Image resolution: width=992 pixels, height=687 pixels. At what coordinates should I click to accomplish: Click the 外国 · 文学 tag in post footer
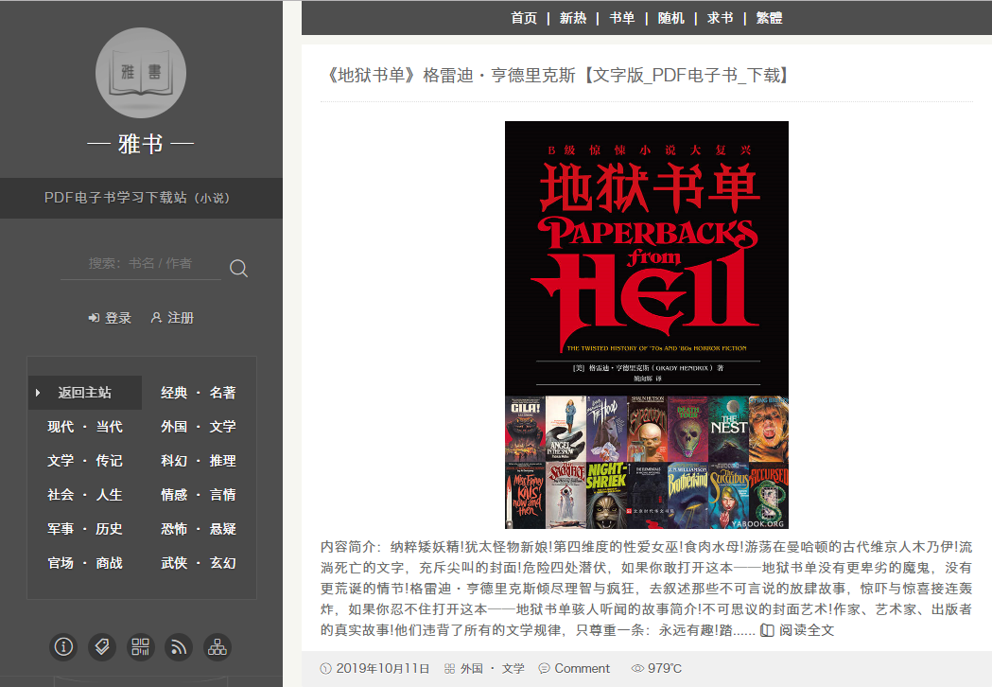coord(484,669)
